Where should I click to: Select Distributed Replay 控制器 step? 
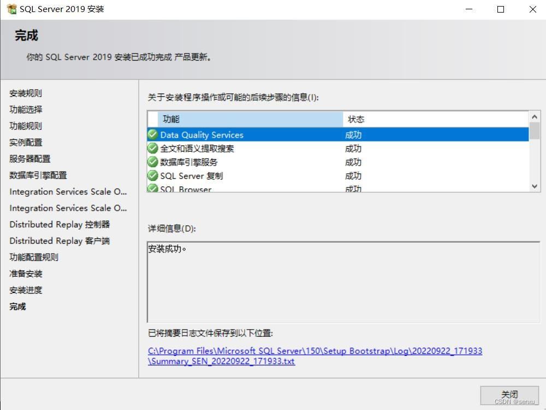(x=60, y=224)
